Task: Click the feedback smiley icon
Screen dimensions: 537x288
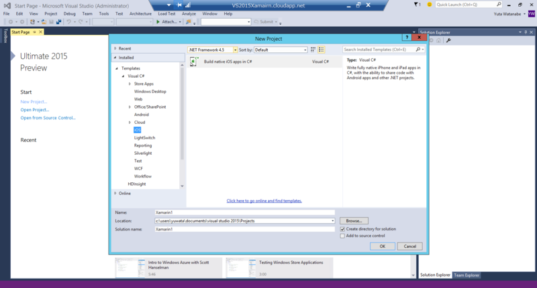Action: click(x=429, y=5)
